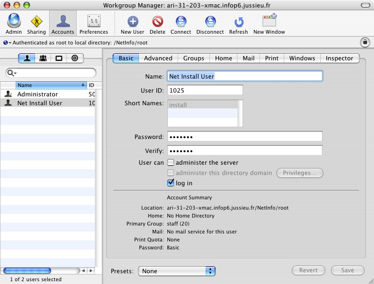
Task: Uncheck the 'log in' checkbox
Action: click(x=171, y=183)
